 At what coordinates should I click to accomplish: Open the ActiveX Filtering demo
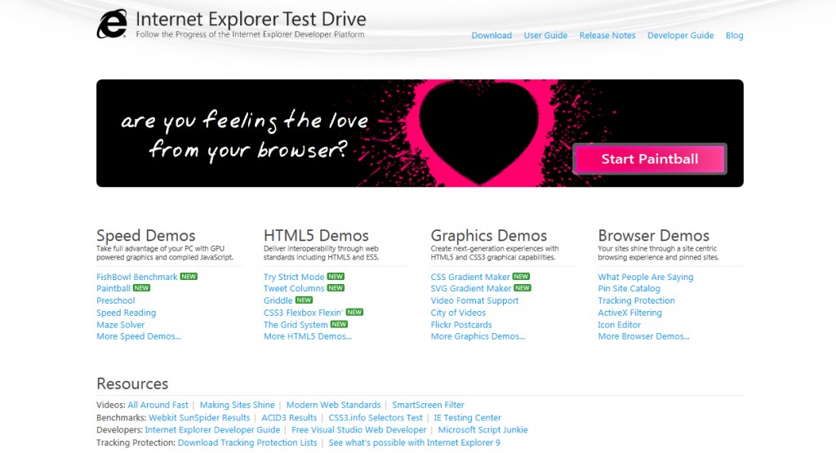[629, 313]
